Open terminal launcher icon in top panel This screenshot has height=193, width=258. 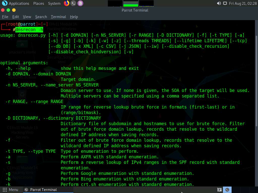point(73,3)
